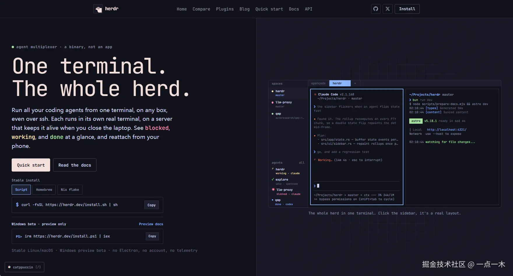Select the explore idle opencode agent
Viewport: 513px width, 276px height.
tap(288, 181)
